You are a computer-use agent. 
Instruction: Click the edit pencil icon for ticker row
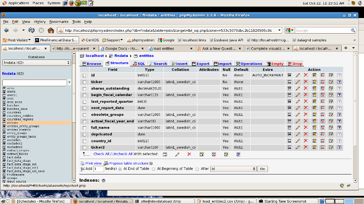pyautogui.click(x=298, y=82)
